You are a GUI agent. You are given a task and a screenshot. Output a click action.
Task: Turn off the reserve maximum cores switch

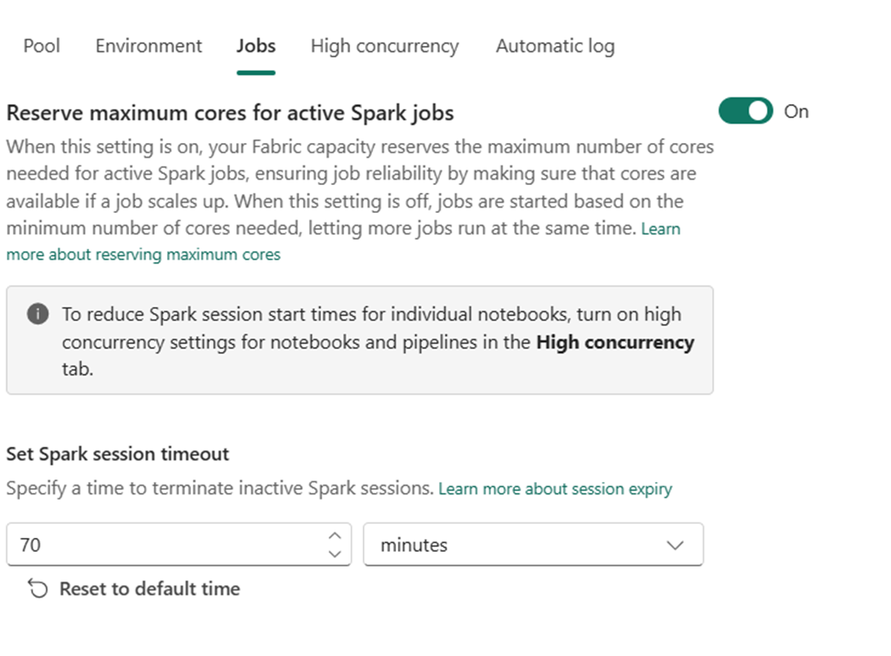click(746, 111)
